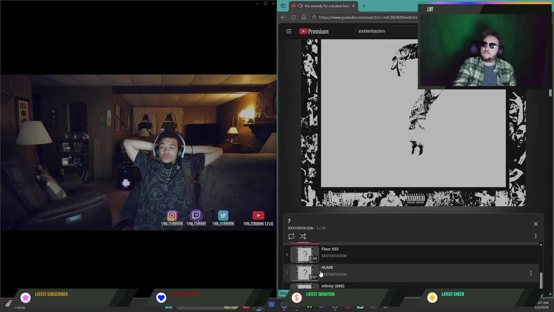Open the YouTube hamburger guide menu
Viewport: 554px width, 312px height.
[x=289, y=31]
